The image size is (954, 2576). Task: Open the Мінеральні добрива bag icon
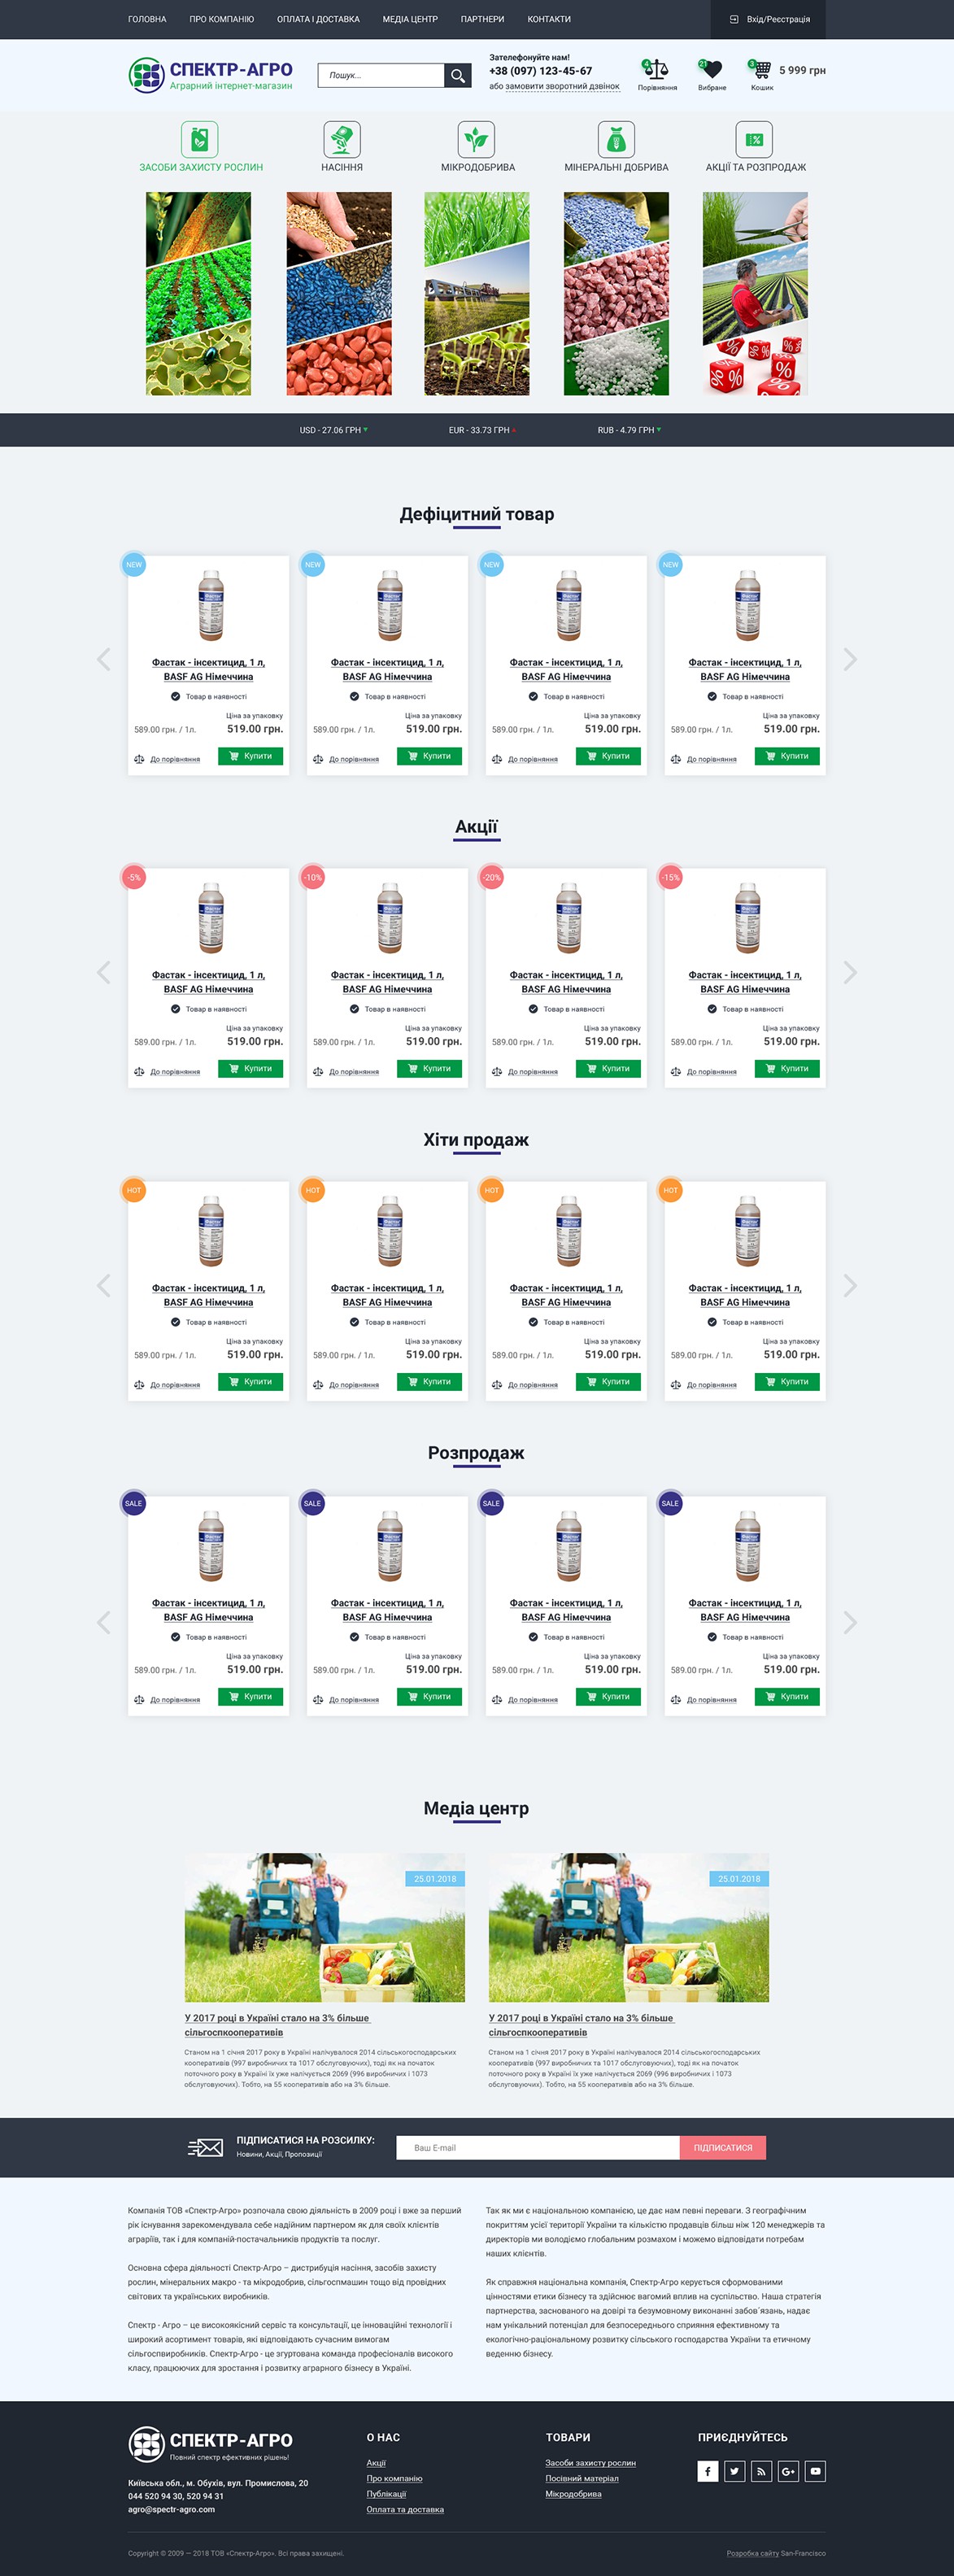coord(616,139)
